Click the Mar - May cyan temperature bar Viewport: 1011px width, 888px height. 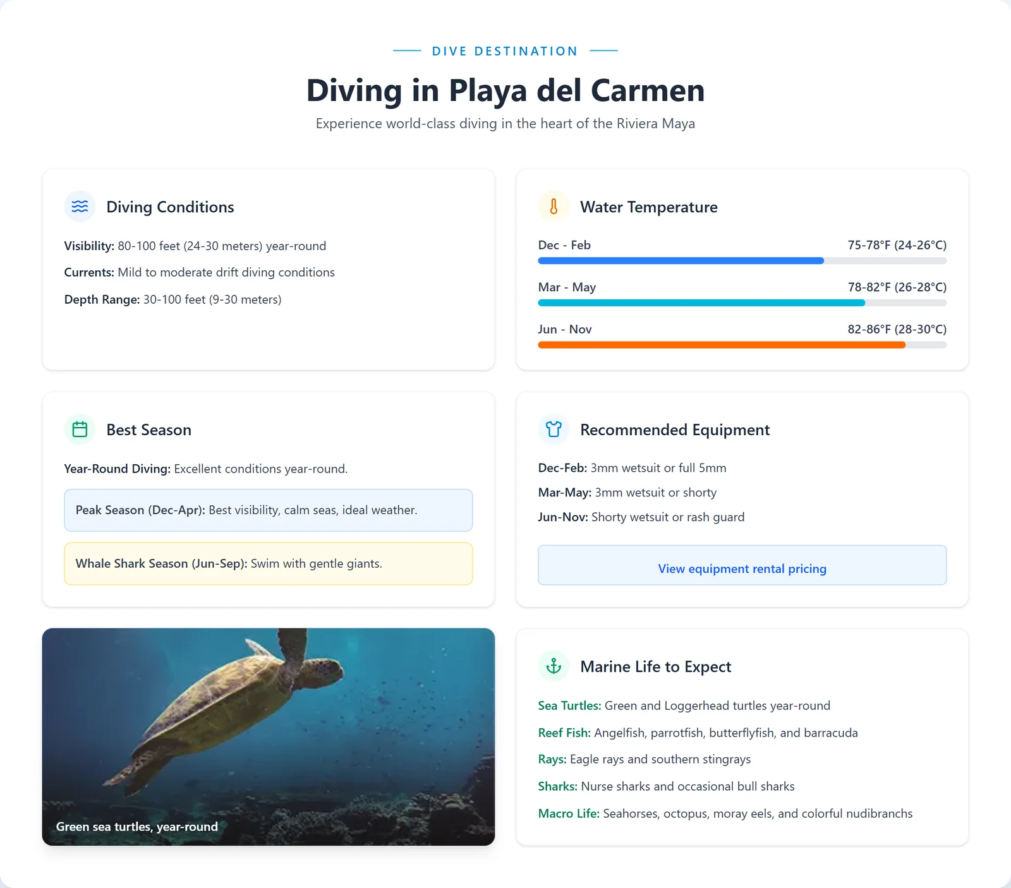pos(701,303)
